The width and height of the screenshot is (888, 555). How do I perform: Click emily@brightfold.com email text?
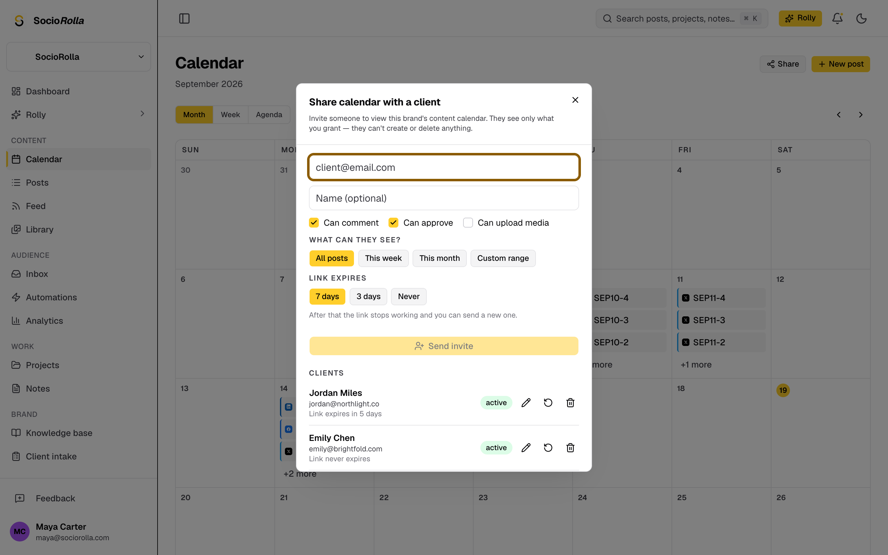pos(345,449)
